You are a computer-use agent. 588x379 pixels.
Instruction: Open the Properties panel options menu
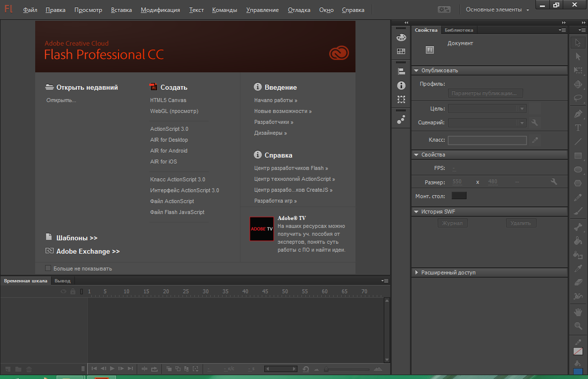tap(562, 30)
